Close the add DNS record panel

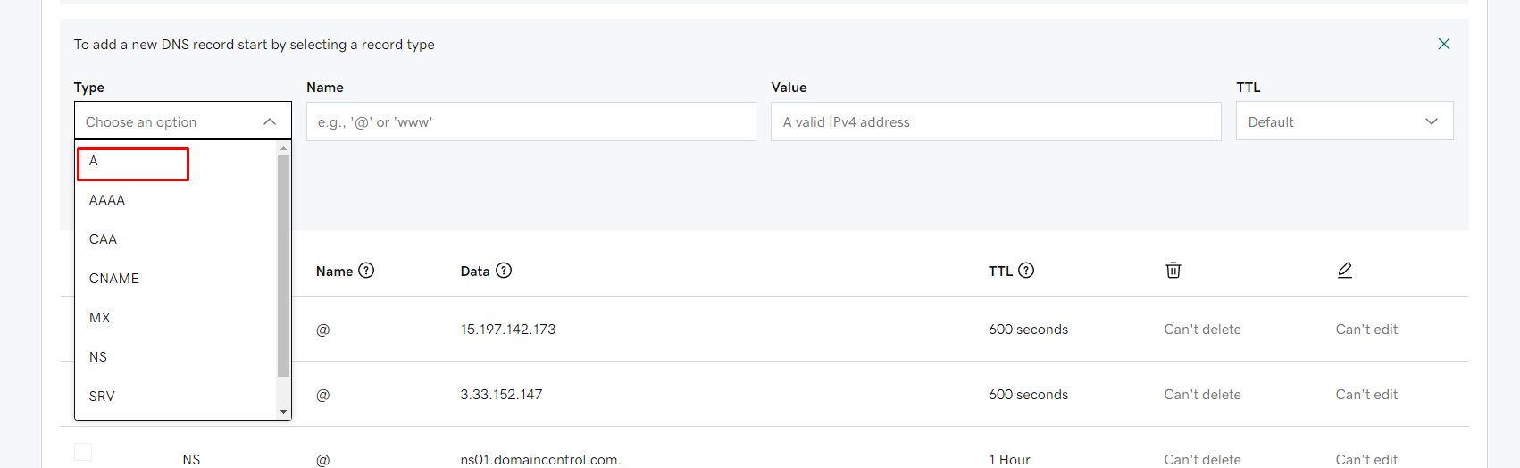pyautogui.click(x=1443, y=44)
